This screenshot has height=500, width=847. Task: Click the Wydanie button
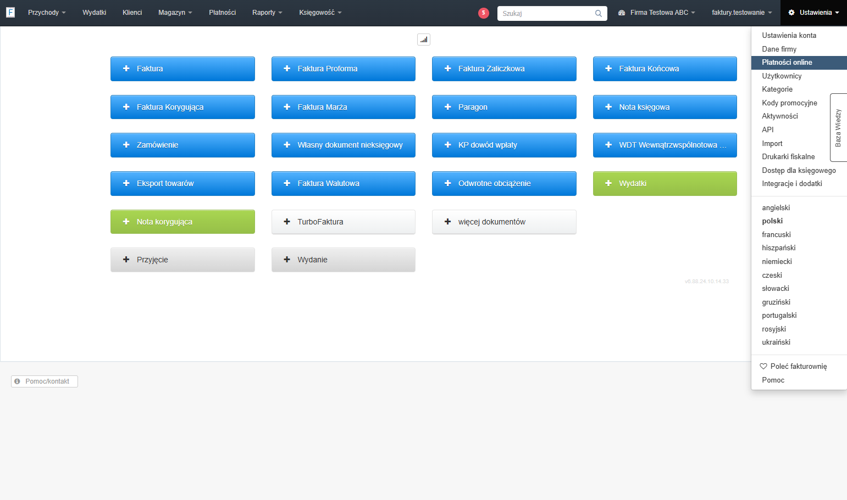344,260
